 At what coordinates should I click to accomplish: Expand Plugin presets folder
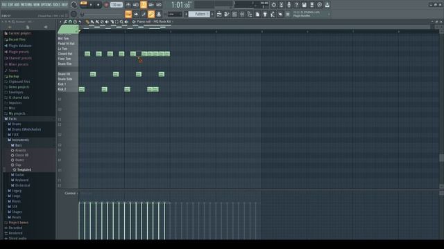pyautogui.click(x=17, y=52)
